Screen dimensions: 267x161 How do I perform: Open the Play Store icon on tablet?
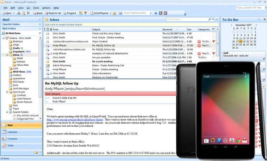pyautogui.click(x=206, y=140)
